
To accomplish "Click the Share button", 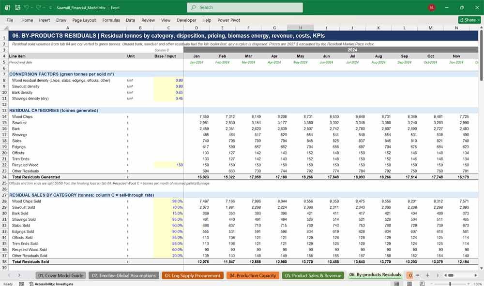I will coord(469,20).
